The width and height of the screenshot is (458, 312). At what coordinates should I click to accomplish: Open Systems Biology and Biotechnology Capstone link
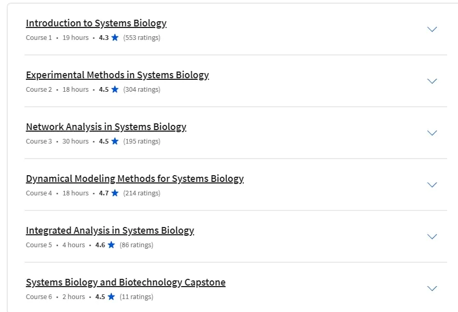point(126,282)
